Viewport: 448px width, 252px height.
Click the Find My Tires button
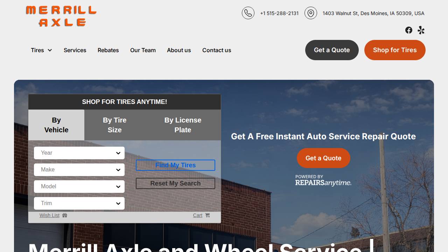(175, 165)
